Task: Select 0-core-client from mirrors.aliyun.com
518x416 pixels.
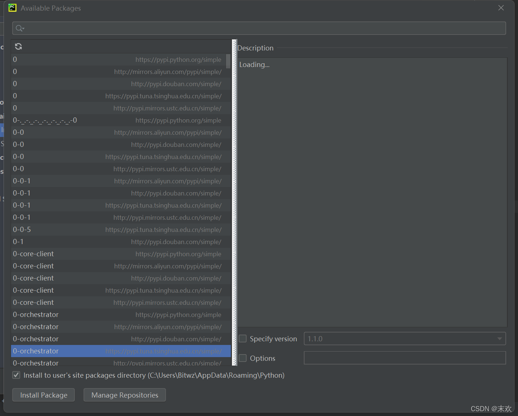Action: 121,266
